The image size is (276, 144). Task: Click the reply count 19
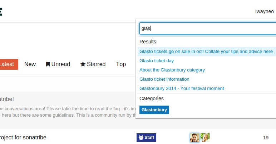pyautogui.click(x=266, y=138)
